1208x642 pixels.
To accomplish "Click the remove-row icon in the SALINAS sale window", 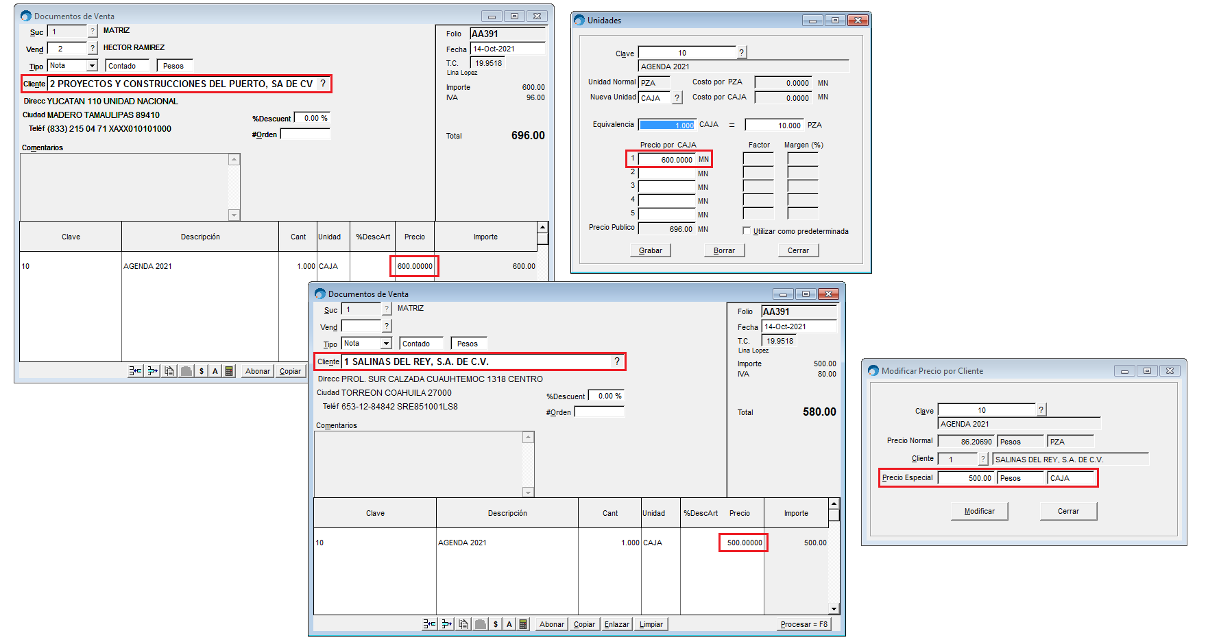I will 447,624.
